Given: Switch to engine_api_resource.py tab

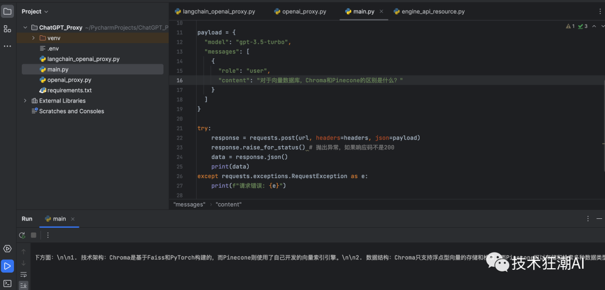Looking at the screenshot, I should point(432,11).
